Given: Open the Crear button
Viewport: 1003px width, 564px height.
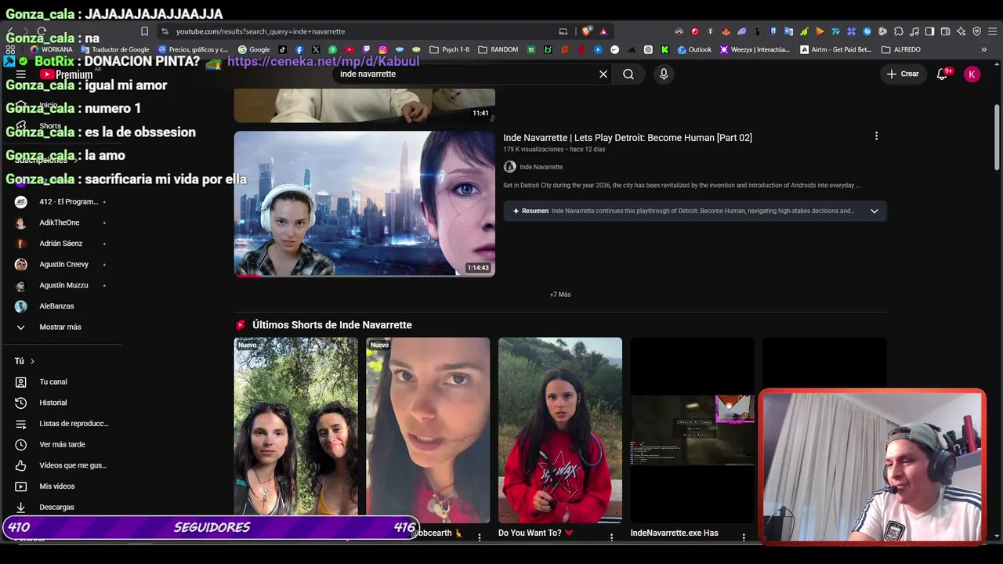Looking at the screenshot, I should (903, 74).
